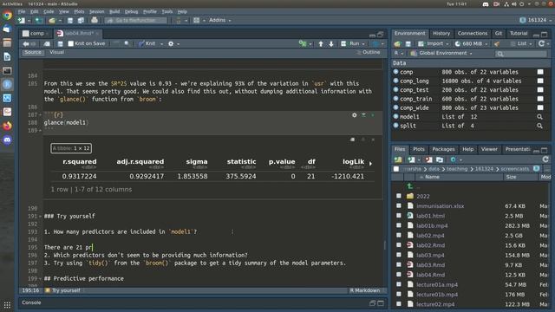555x312 pixels.
Task: Tick checkbox for immunisation.xlsx
Action: (x=399, y=205)
